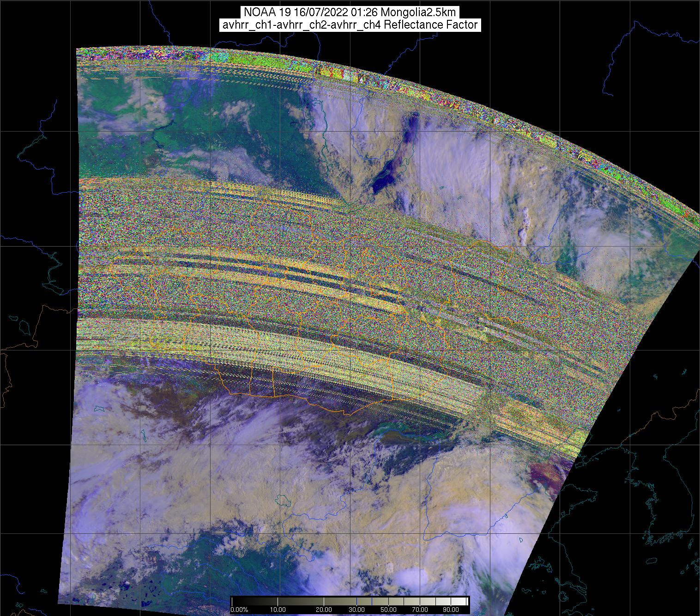Click the '10.00' color scale label
This screenshot has height=616, width=700.
coord(277,610)
